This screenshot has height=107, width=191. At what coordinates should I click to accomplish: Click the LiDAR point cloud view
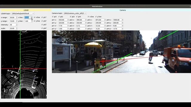[24, 64]
